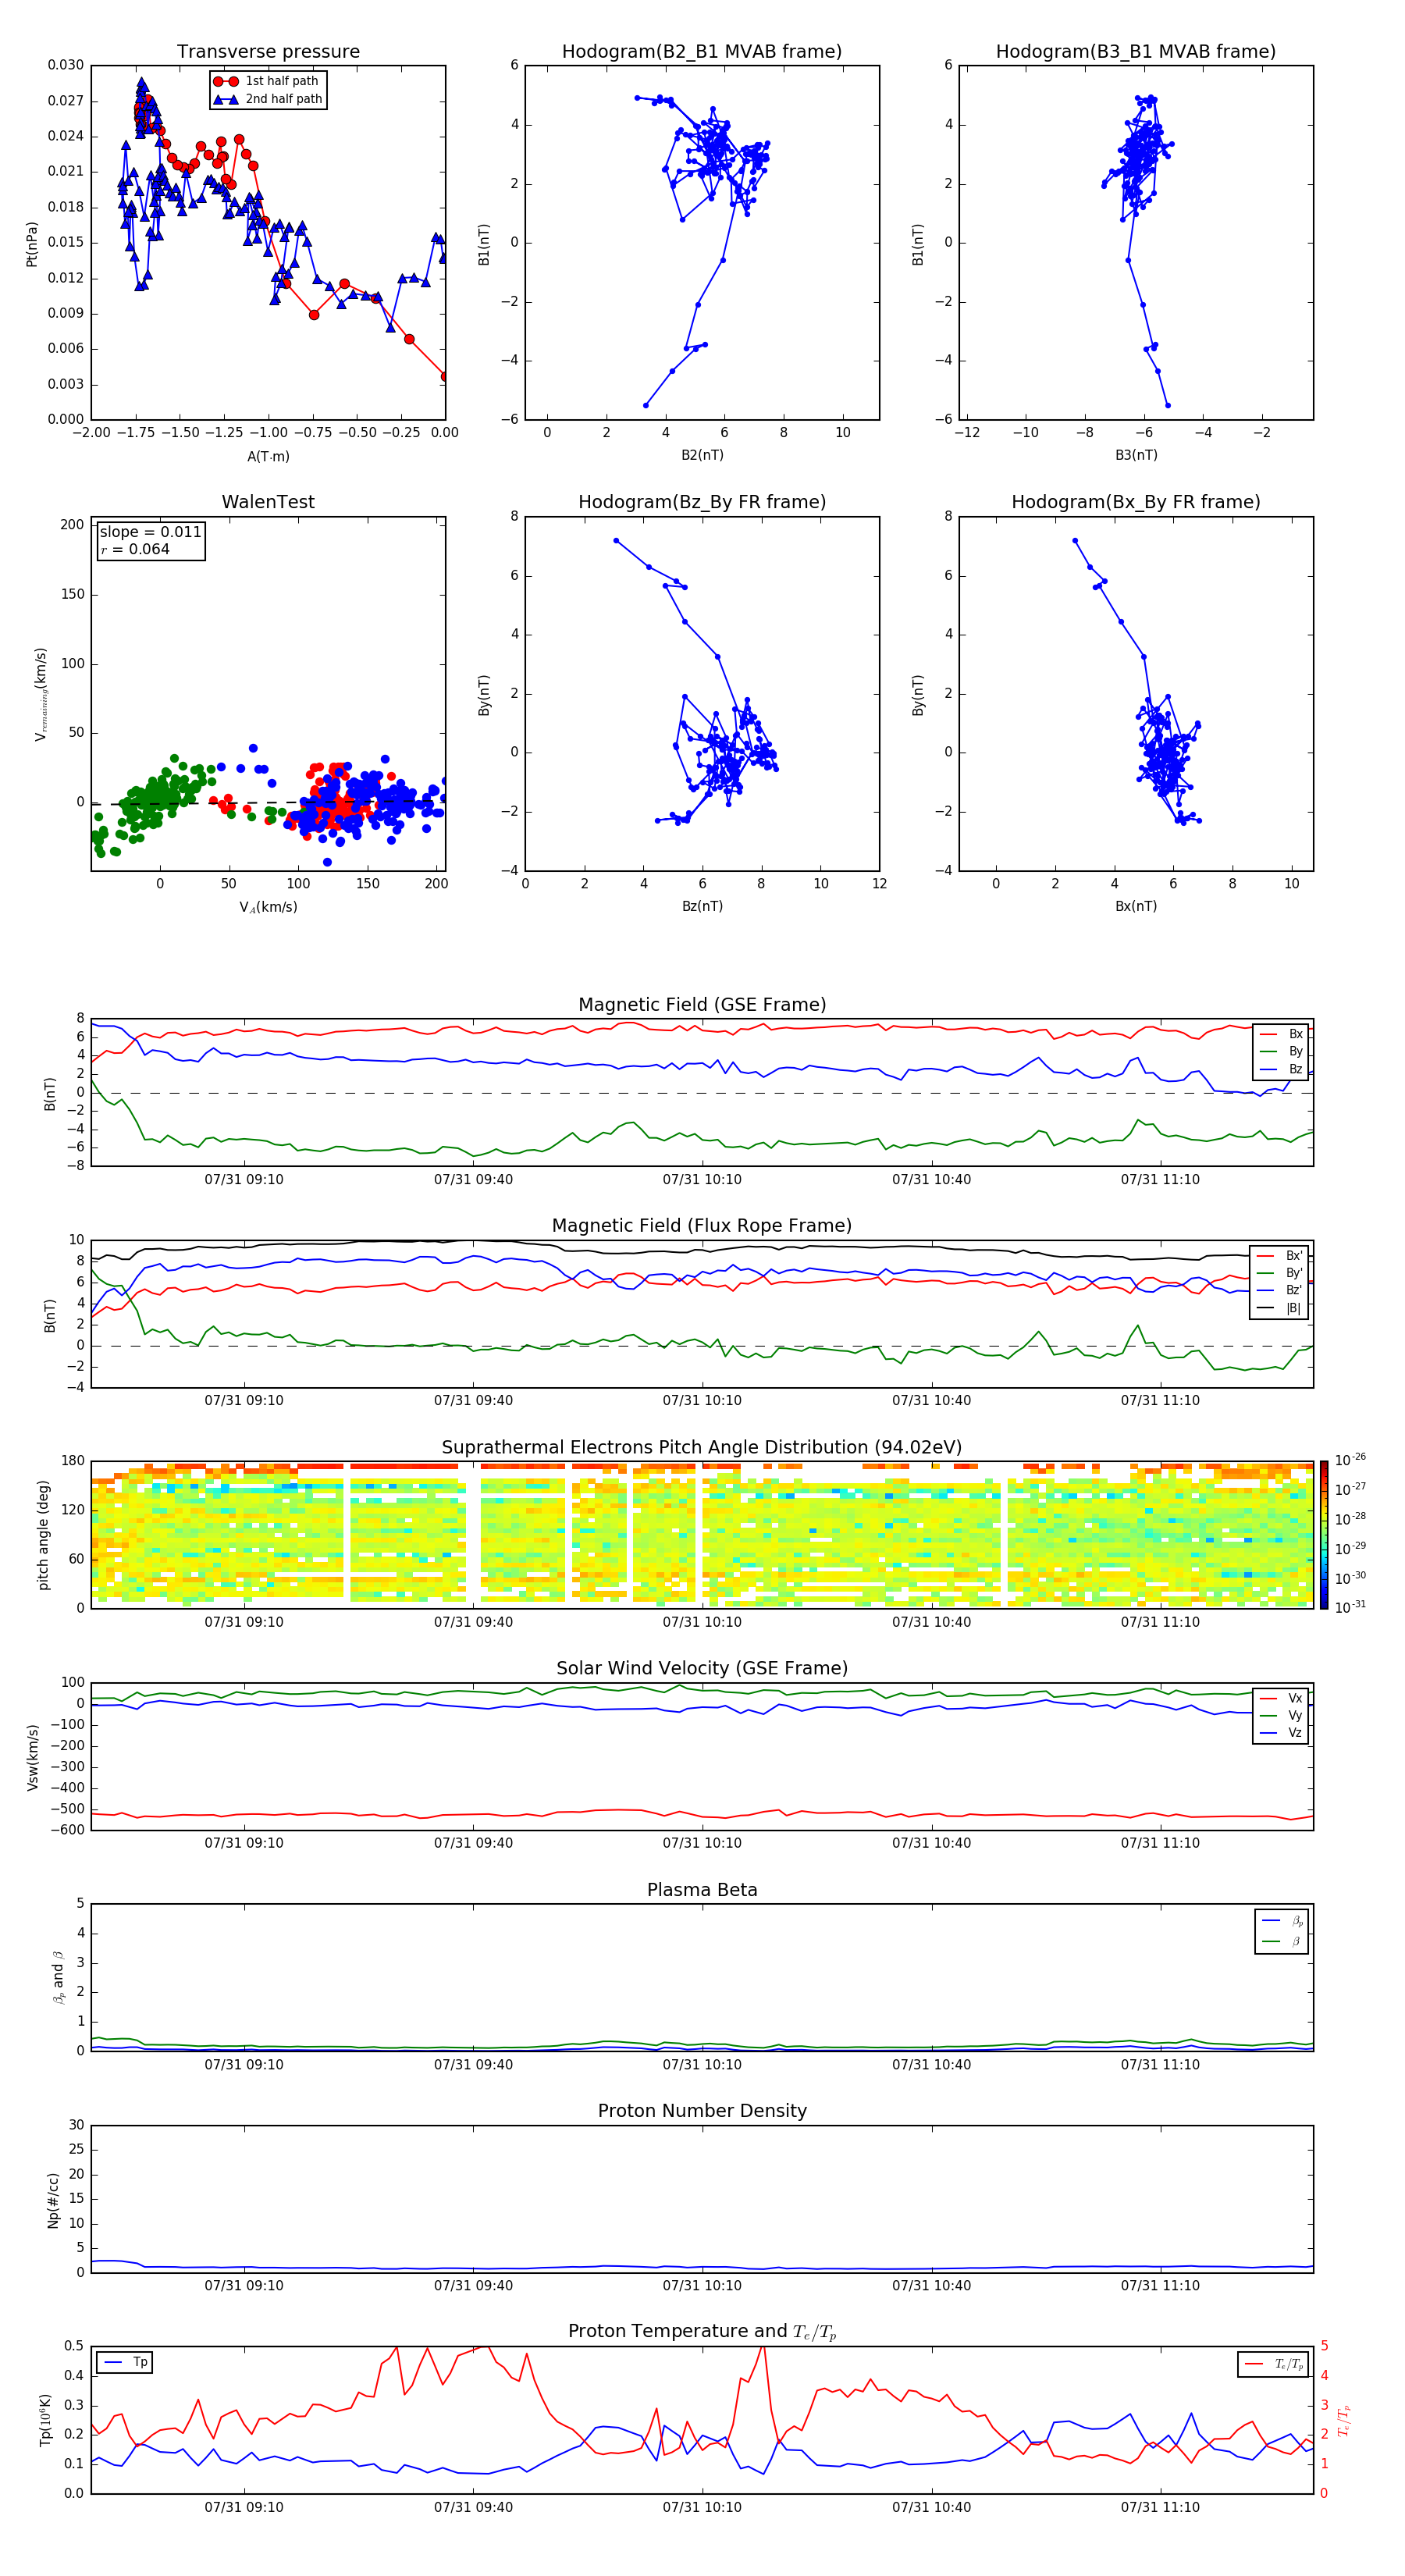Click the "Hodogram(Bx_By FR frame)" title
The height and width of the screenshot is (2576, 1405).
tap(1136, 502)
